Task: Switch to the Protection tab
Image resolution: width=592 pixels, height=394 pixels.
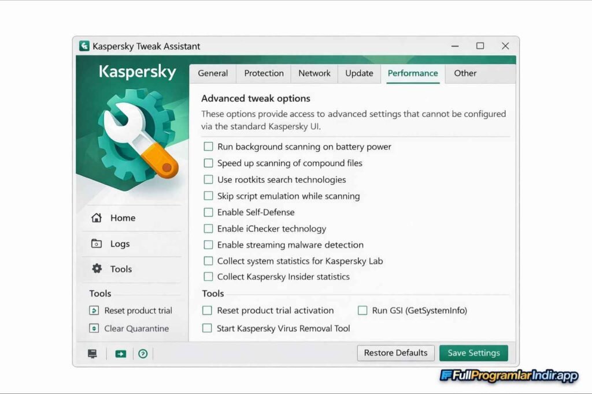Action: tap(264, 73)
